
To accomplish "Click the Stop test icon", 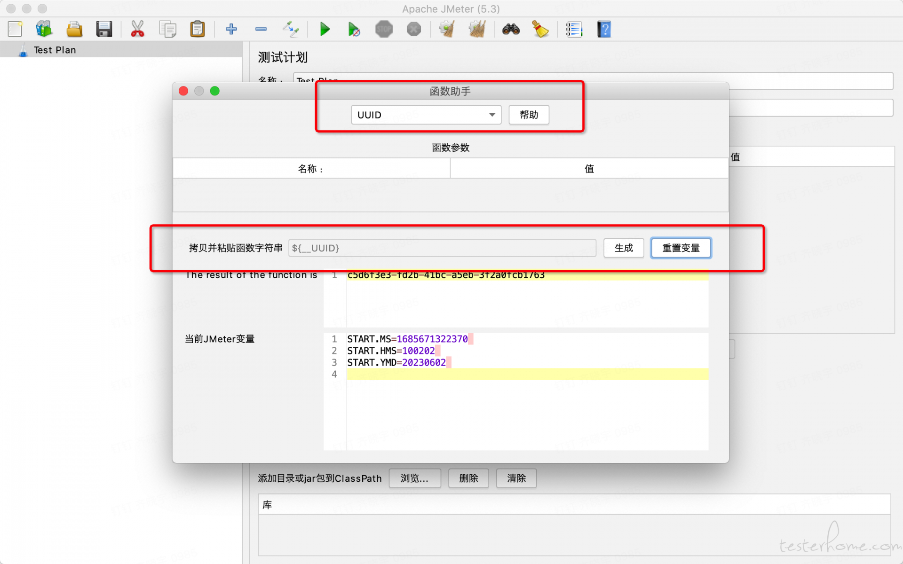I will [384, 29].
